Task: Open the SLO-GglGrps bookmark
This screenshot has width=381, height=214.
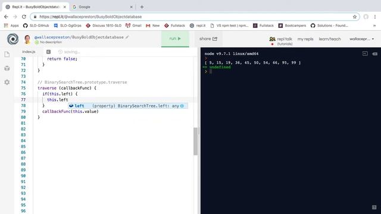Action: tap(67, 26)
